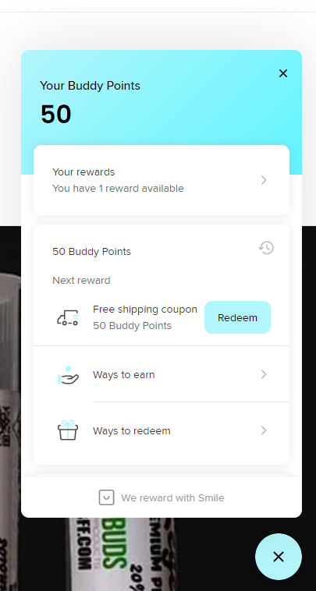Select the Ways to redeem row
The image size is (316, 591).
point(162,430)
